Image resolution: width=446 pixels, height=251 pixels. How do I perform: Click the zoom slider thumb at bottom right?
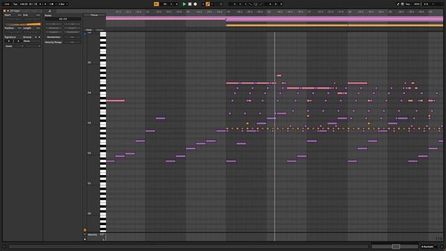click(396, 246)
